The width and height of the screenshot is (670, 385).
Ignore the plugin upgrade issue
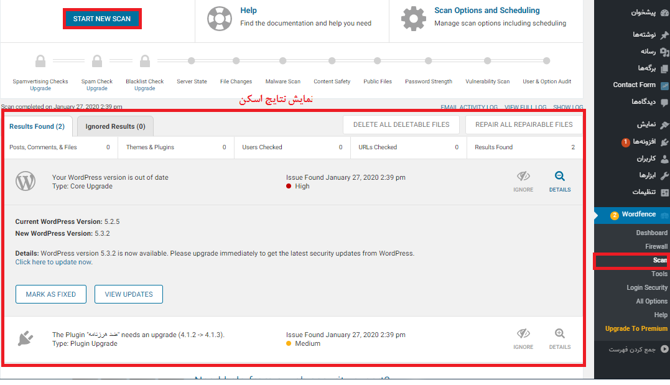523,339
